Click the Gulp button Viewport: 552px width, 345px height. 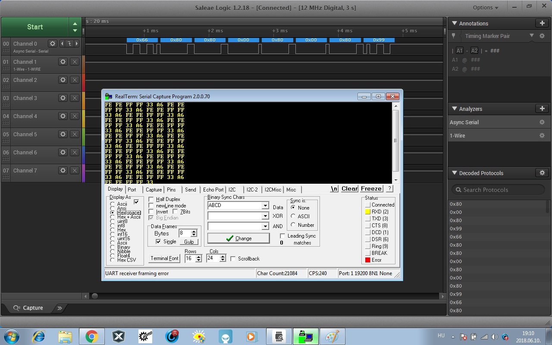coord(189,241)
